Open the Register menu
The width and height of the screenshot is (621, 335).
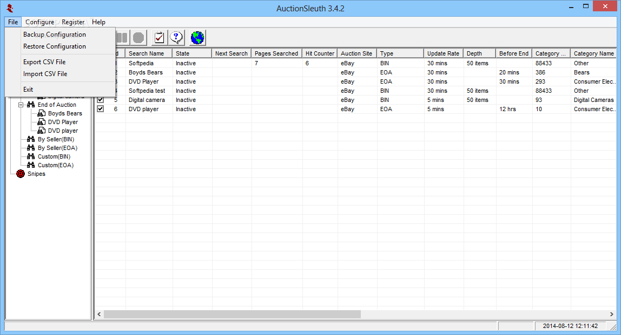coord(73,22)
